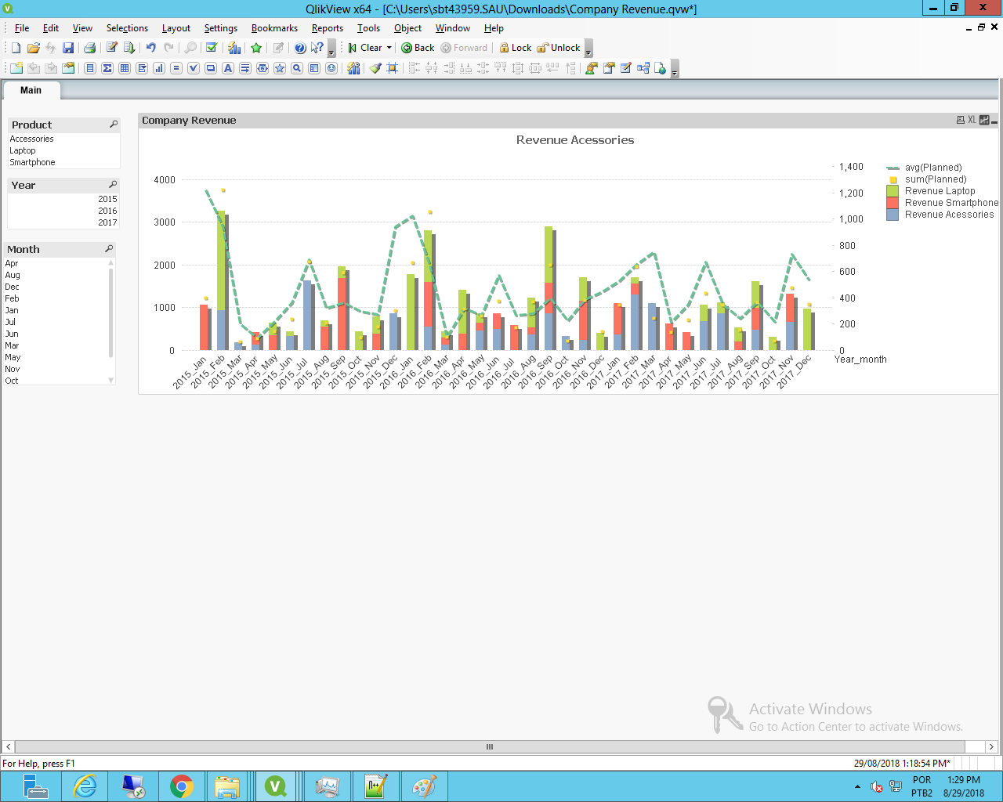The height and width of the screenshot is (802, 1003).
Task: Click the Undo layout change arrow
Action: click(150, 48)
